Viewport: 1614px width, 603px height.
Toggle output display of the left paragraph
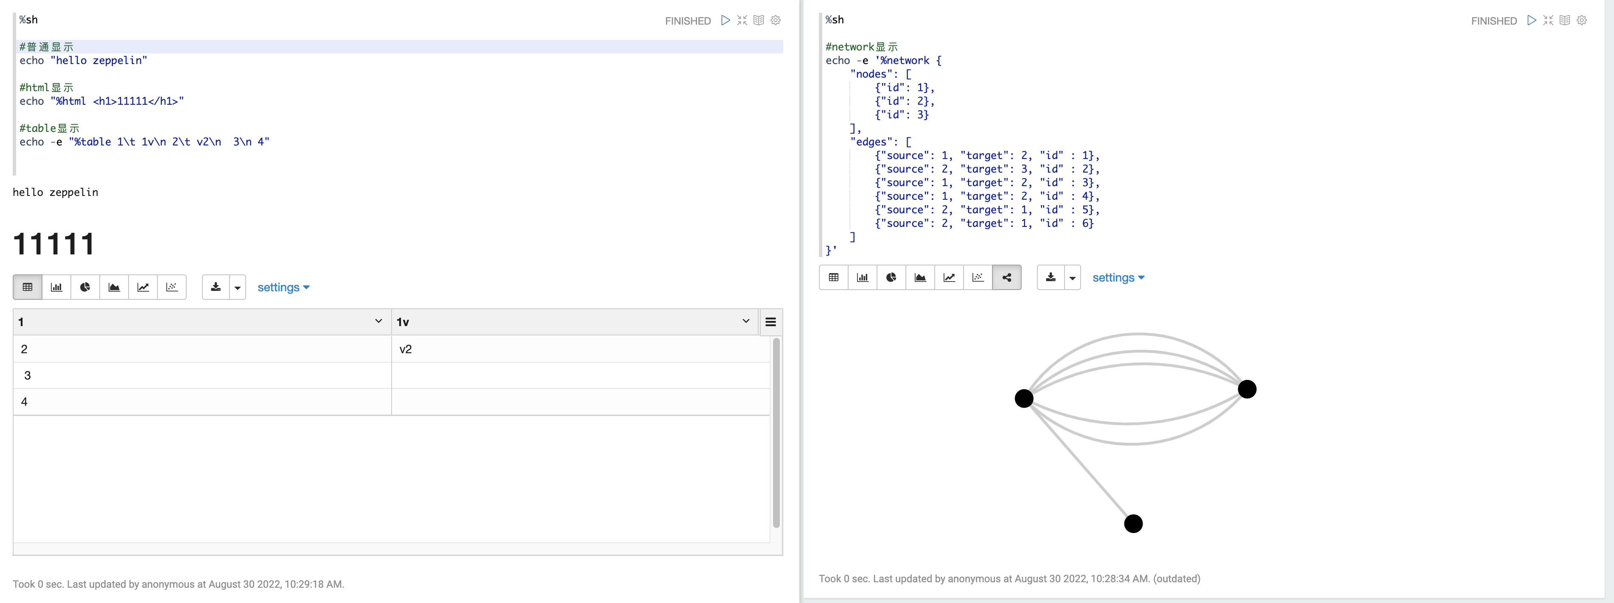[x=759, y=20]
